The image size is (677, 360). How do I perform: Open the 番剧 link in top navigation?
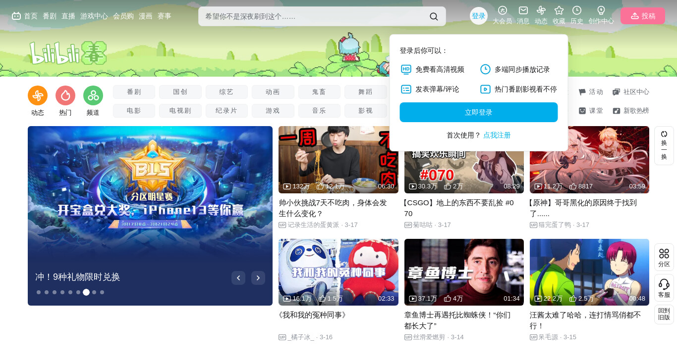pyautogui.click(x=50, y=16)
